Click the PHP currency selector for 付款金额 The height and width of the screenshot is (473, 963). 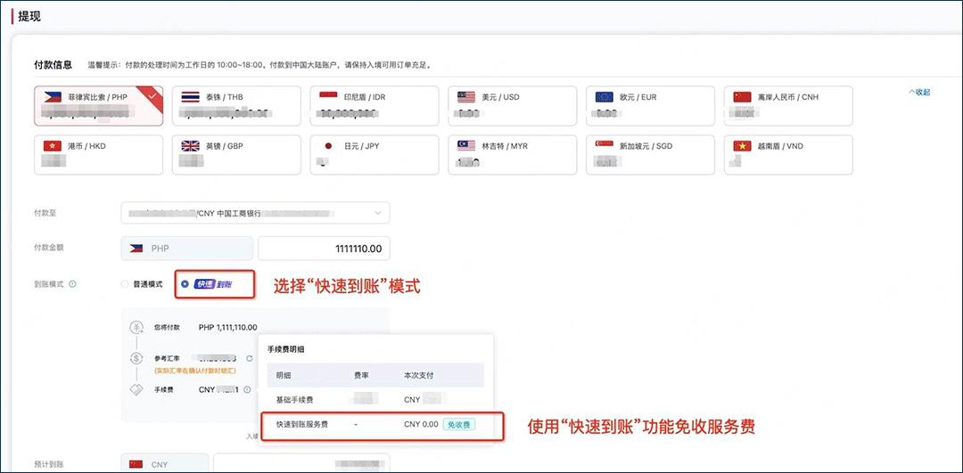187,249
